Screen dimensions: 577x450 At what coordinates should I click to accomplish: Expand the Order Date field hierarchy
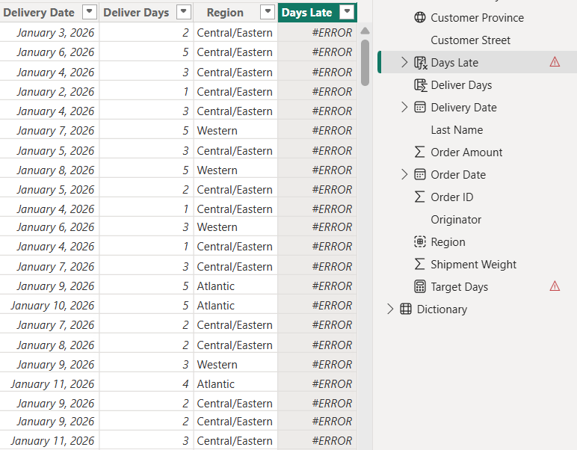404,174
